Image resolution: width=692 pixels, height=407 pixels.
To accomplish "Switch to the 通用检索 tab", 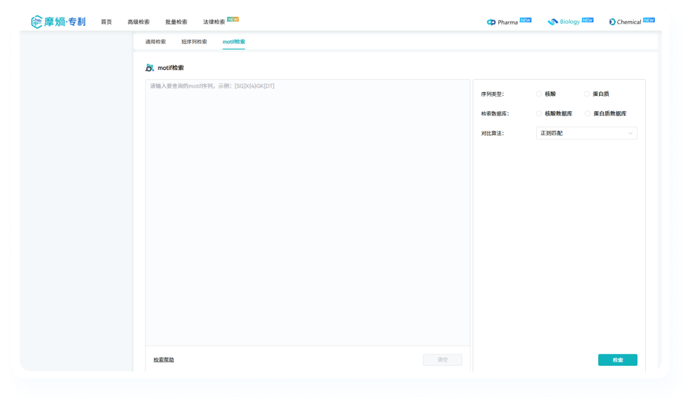I will (155, 42).
